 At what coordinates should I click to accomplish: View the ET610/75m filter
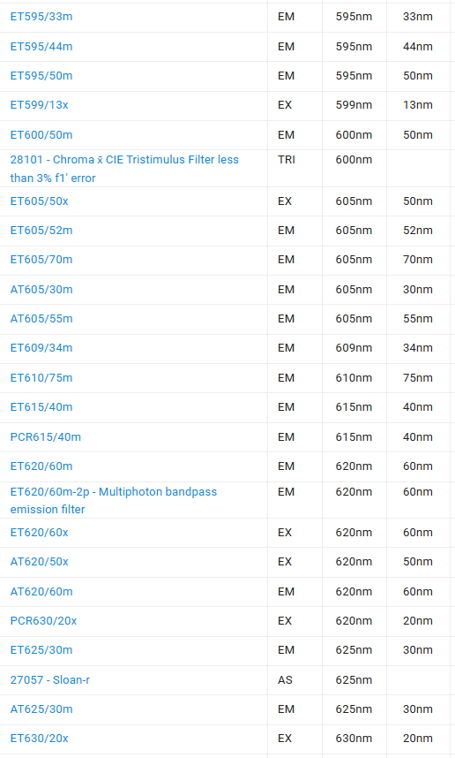[x=41, y=377]
